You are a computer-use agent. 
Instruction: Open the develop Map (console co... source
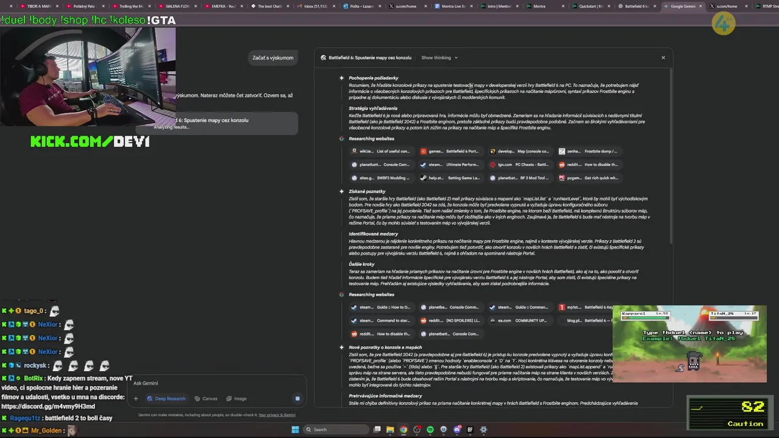[x=520, y=151]
